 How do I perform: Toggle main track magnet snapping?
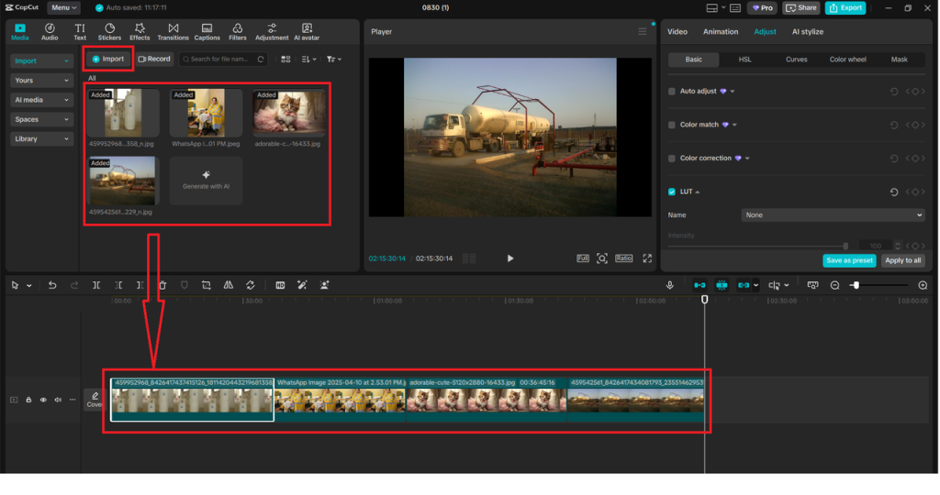tap(699, 285)
